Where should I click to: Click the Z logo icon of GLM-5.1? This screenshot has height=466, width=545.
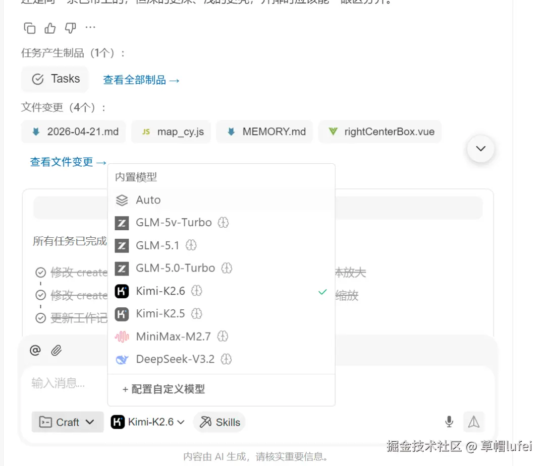(122, 246)
